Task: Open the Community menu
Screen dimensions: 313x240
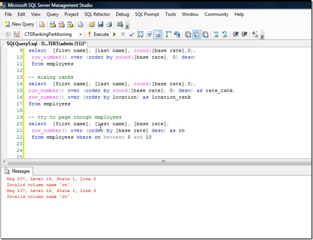Action: pyautogui.click(x=217, y=15)
